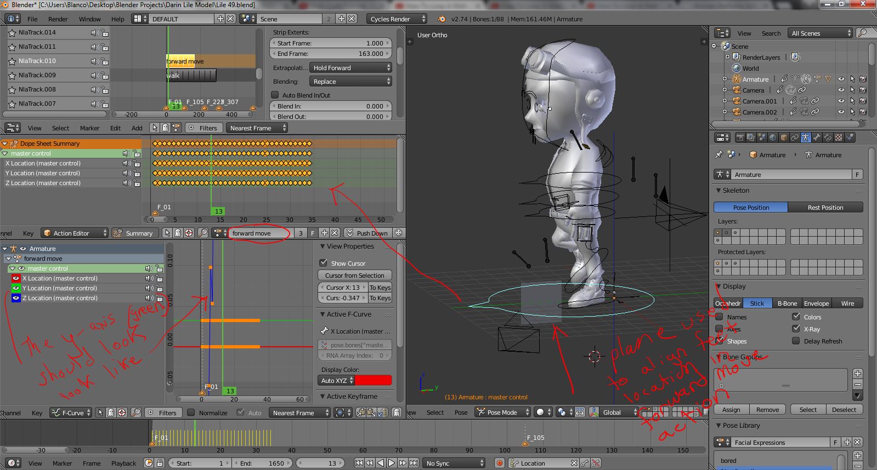The height and width of the screenshot is (470, 877).
Task: Click the Assign bone group button
Action: pyautogui.click(x=731, y=410)
